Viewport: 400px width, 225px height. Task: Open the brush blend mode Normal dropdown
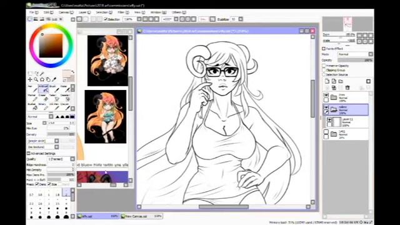[x=40, y=117]
